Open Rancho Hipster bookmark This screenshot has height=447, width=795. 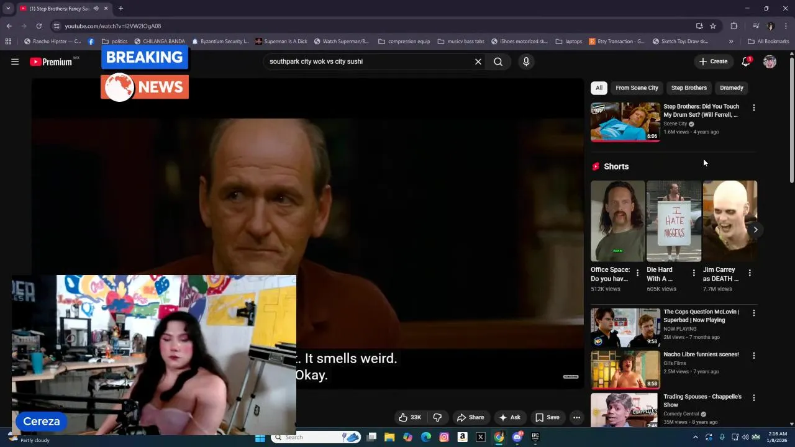[52, 42]
